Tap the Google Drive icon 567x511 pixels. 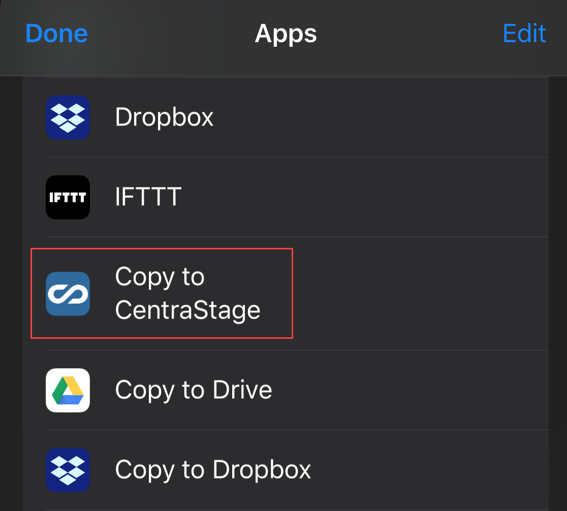(68, 390)
